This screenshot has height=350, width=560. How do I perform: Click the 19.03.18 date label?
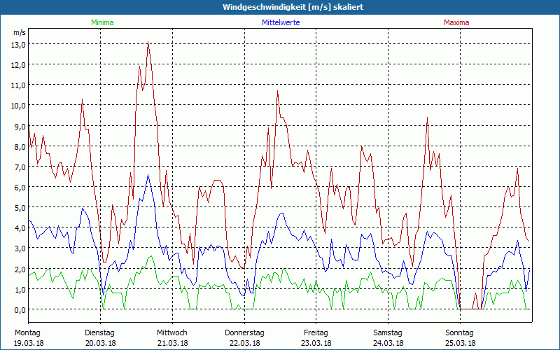[29, 343]
